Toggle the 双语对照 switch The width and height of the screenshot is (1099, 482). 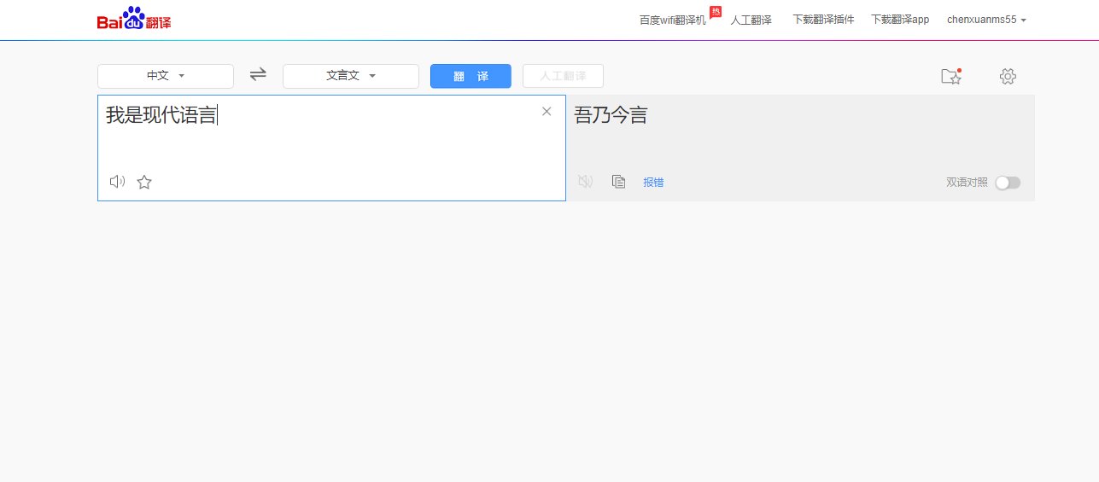point(1008,183)
